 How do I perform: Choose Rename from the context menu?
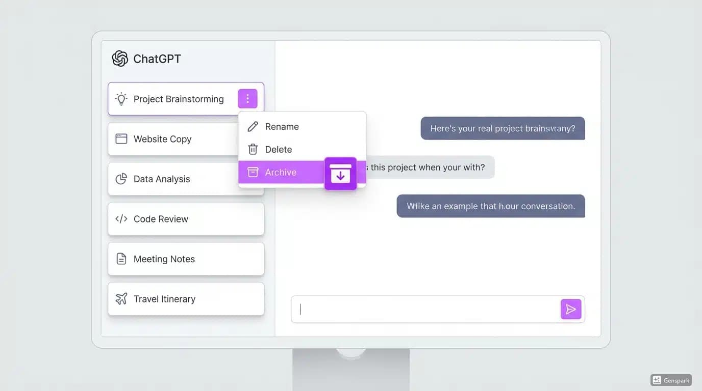point(282,126)
